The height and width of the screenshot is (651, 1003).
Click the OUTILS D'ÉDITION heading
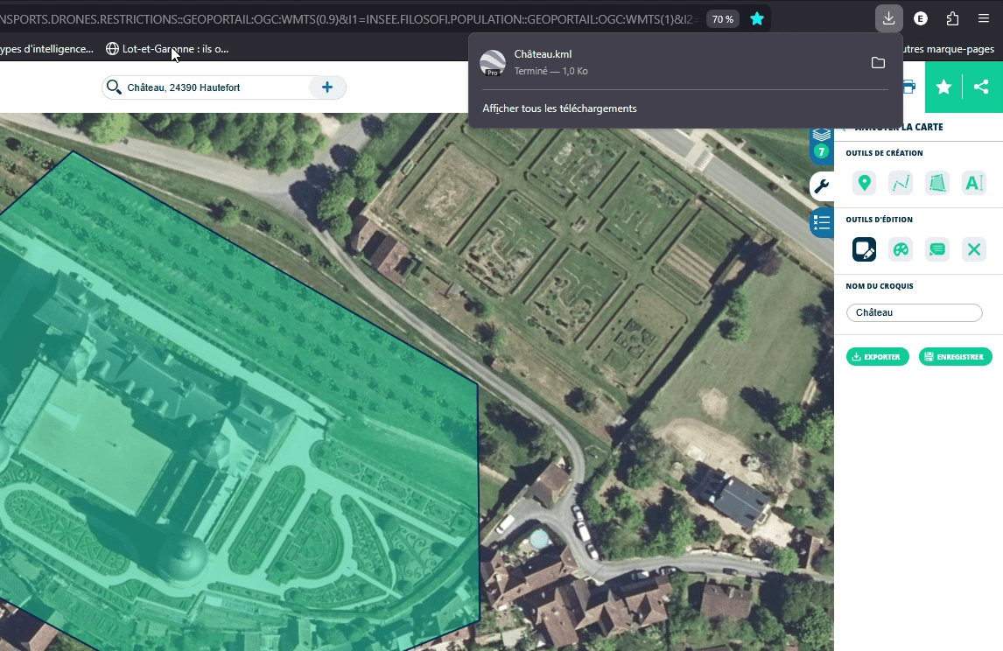pos(879,220)
